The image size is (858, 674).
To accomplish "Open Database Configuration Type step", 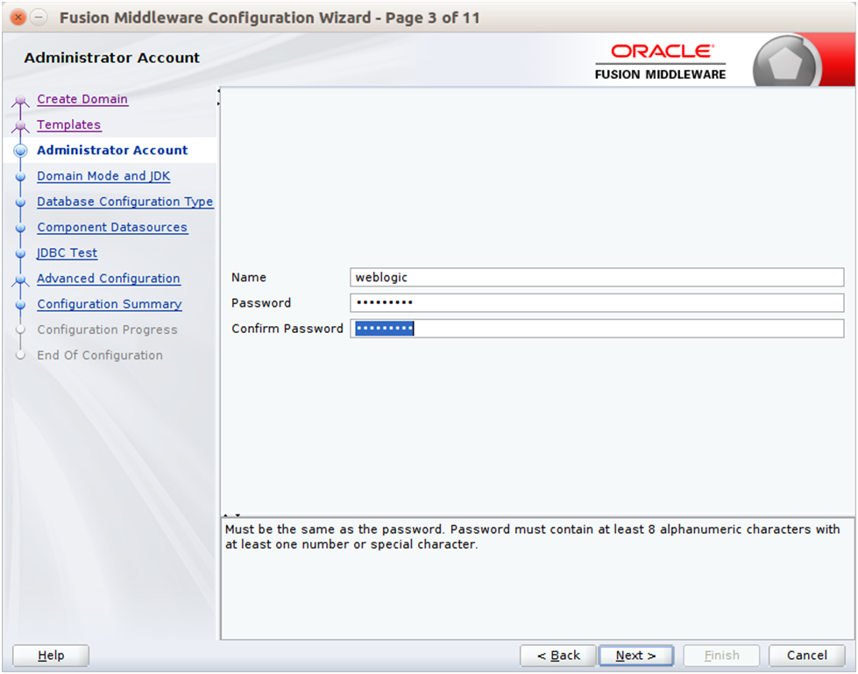I will pos(125,202).
